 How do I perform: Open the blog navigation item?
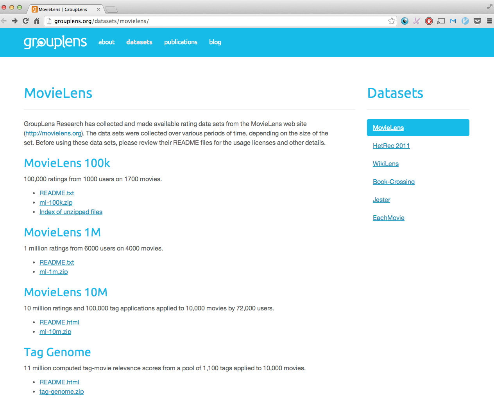215,42
